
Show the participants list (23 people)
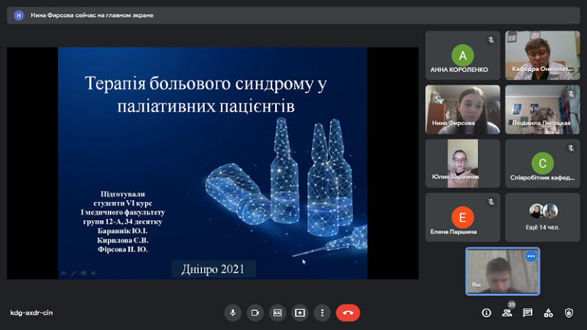[x=507, y=312]
